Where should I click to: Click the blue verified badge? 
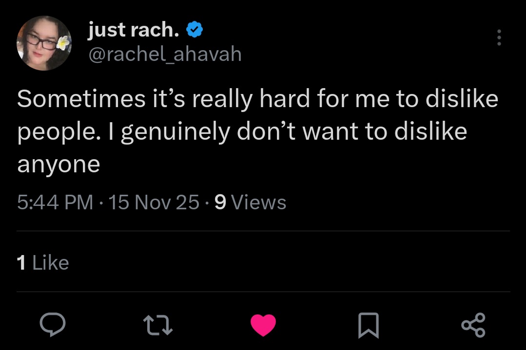click(x=195, y=31)
